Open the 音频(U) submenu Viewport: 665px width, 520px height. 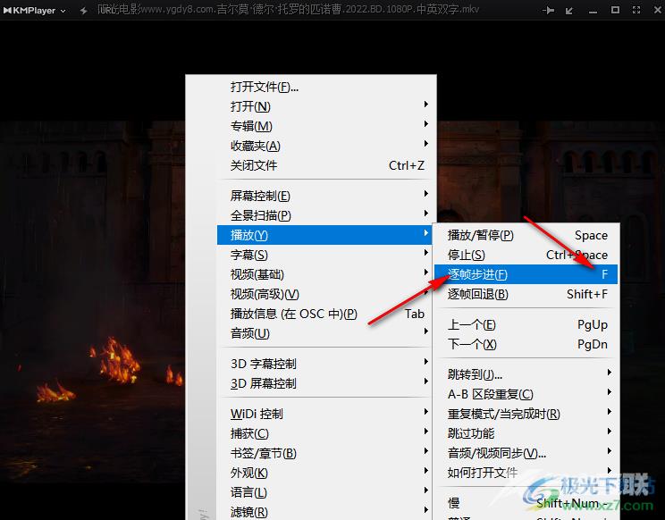tap(326, 333)
